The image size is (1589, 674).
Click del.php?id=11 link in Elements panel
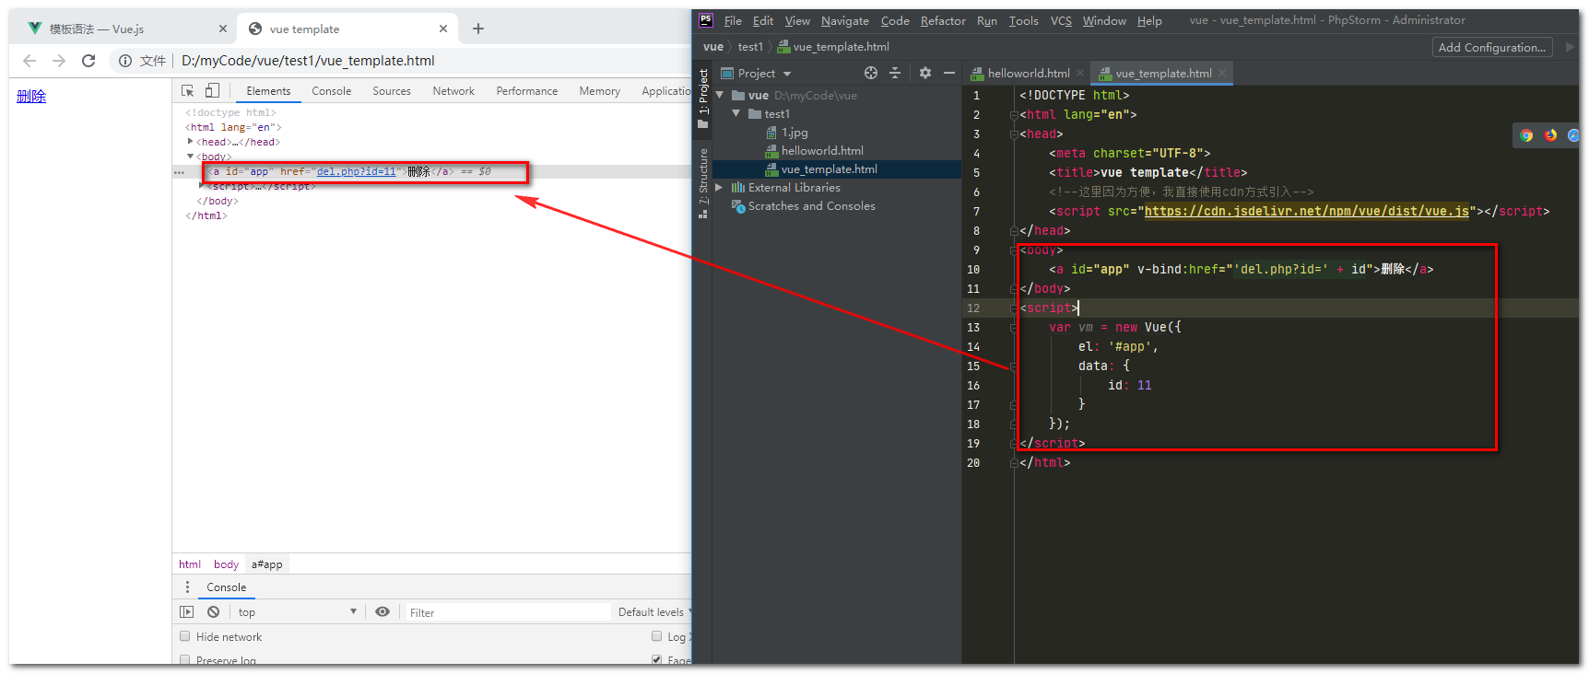pyautogui.click(x=356, y=171)
